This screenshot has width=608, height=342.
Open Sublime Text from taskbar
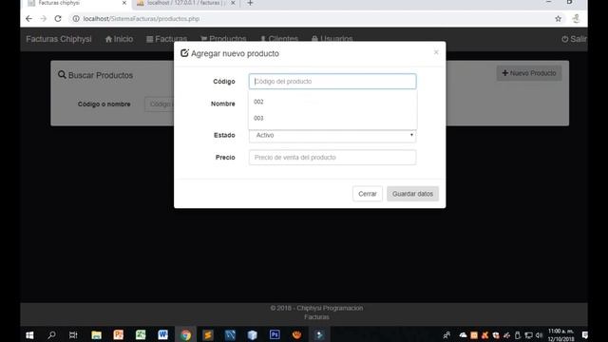[x=208, y=335]
